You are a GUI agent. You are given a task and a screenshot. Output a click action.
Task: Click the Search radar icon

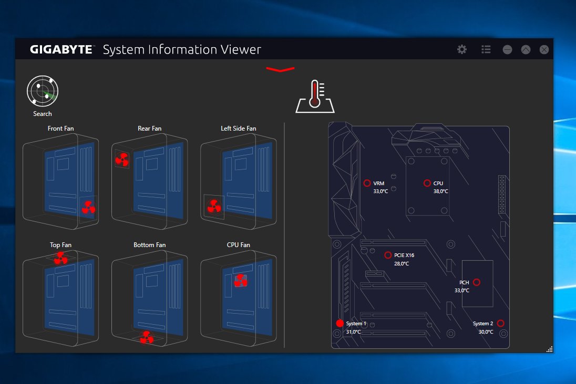pos(43,92)
